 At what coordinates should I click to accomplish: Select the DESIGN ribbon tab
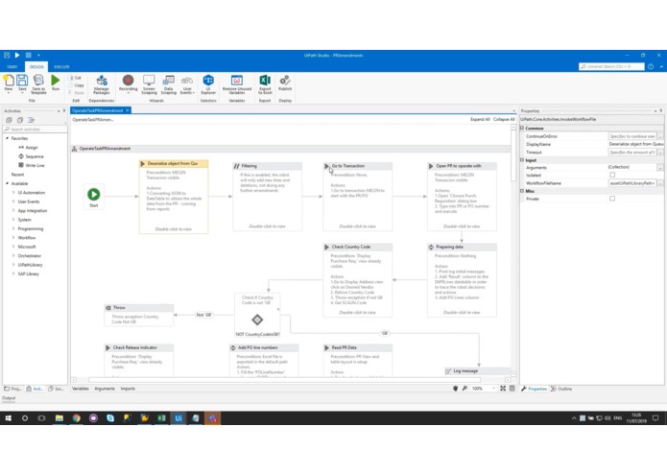coord(36,67)
